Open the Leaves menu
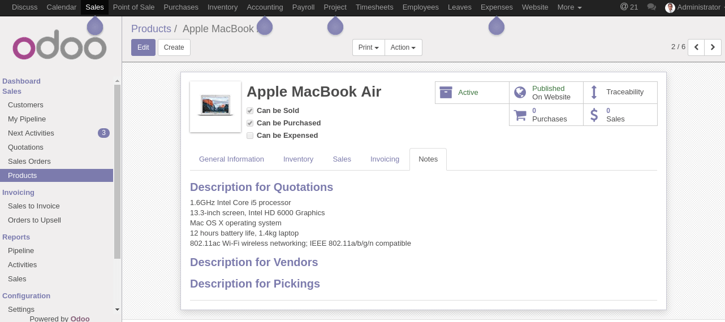The width and height of the screenshot is (725, 322). [459, 7]
